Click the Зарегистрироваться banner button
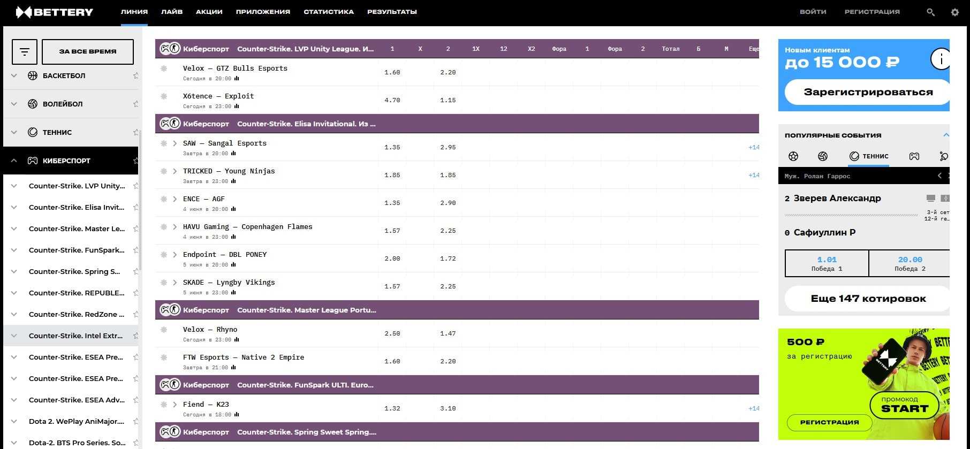 [x=867, y=92]
